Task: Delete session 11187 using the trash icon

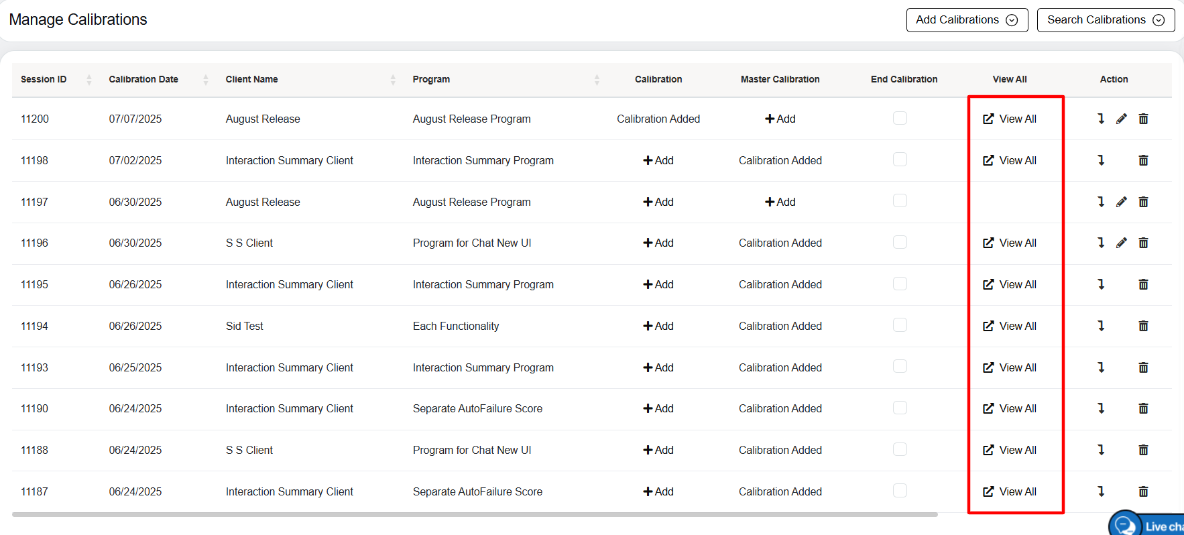Action: 1144,491
